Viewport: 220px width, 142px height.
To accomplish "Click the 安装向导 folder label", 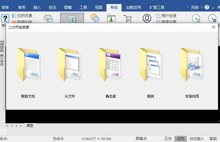I will coord(192,96).
